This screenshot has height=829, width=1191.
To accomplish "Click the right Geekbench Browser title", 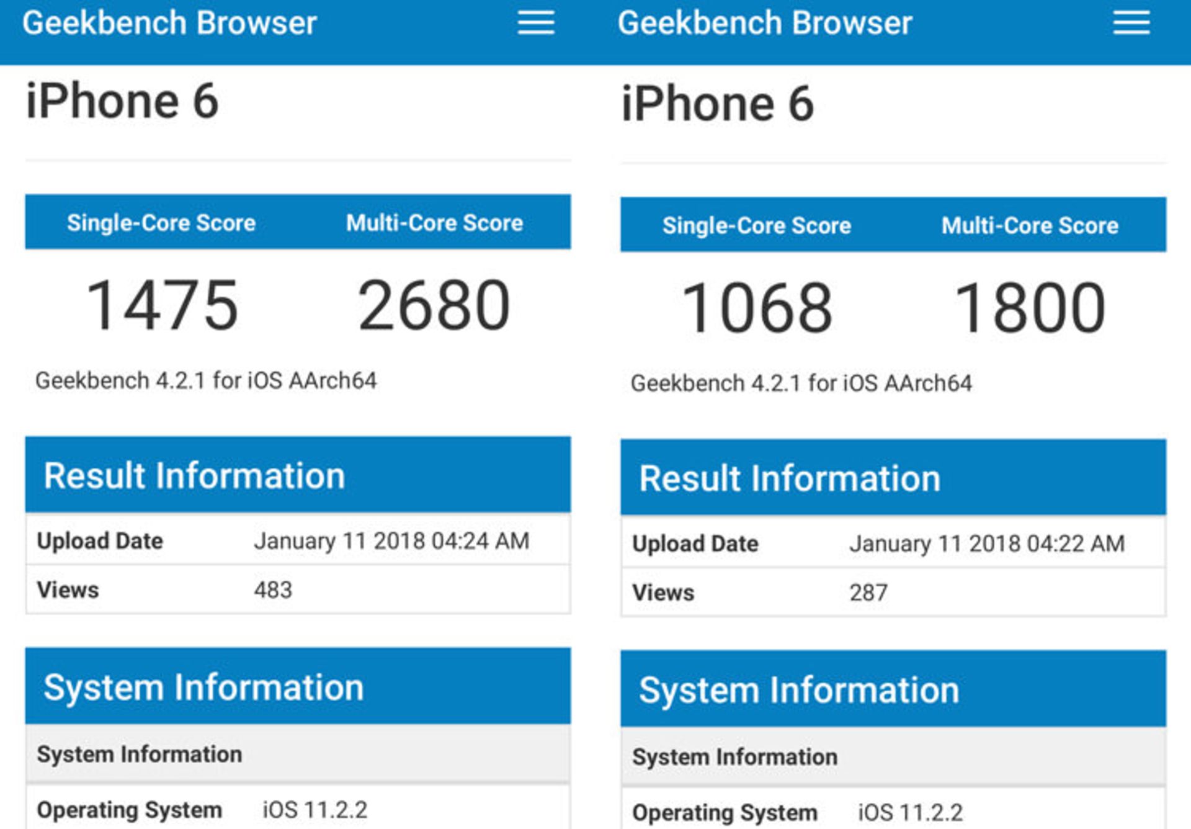I will coord(764,23).
